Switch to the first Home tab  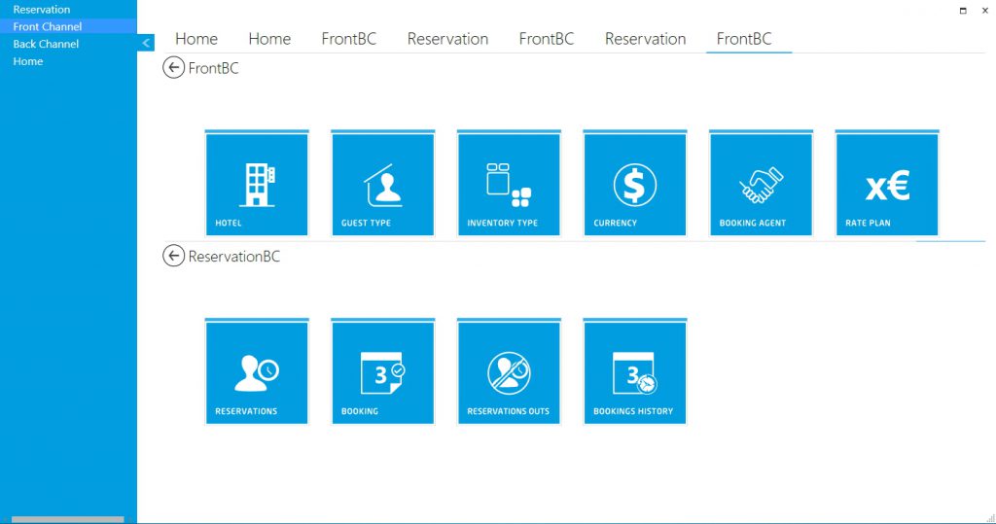[x=196, y=39]
